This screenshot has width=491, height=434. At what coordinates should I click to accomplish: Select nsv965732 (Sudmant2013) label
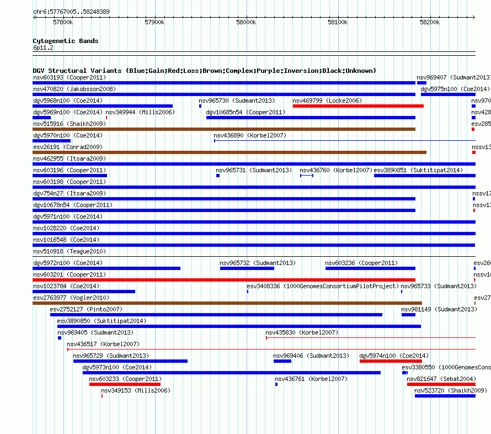258,263
